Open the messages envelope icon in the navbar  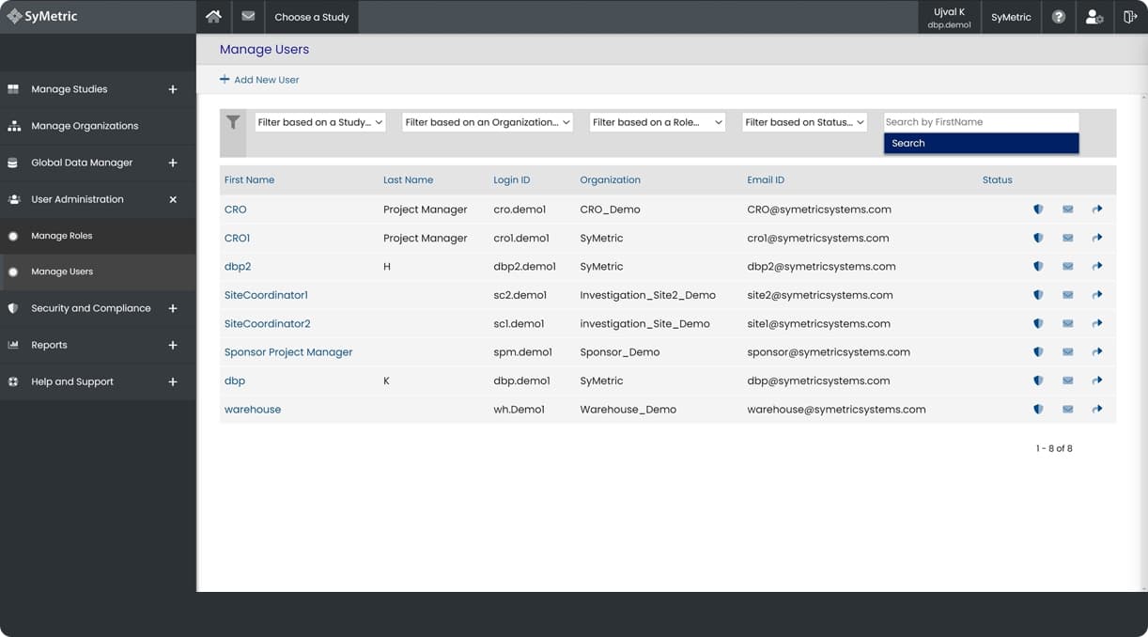click(247, 16)
